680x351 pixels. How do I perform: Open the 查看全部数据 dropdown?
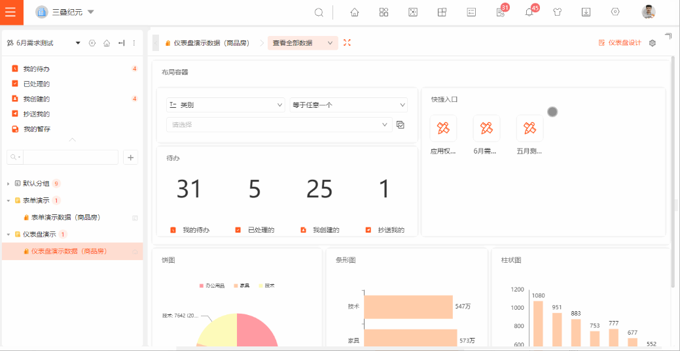tap(303, 43)
